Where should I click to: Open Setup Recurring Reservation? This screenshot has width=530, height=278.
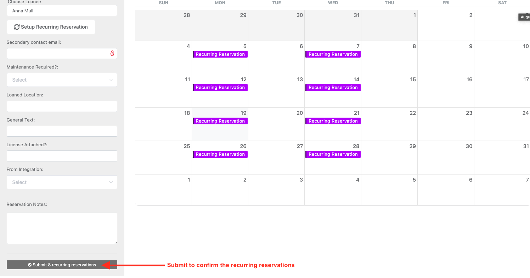51,27
